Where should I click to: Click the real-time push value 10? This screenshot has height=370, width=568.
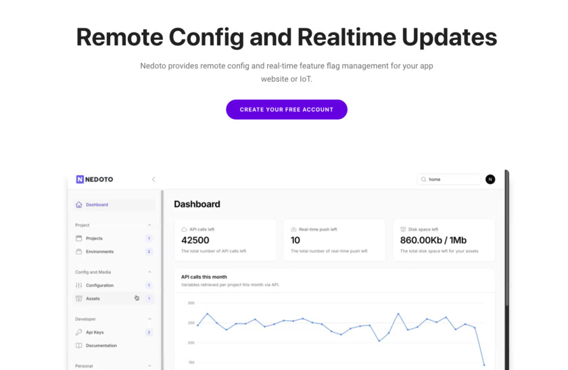coord(295,240)
